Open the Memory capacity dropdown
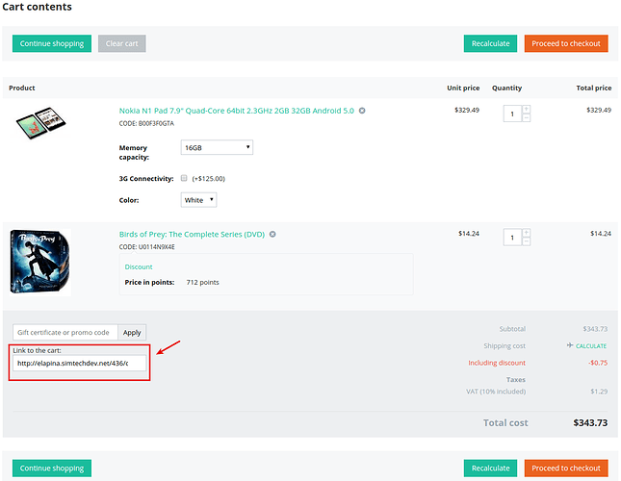This screenshot has height=481, width=621. pyautogui.click(x=217, y=147)
